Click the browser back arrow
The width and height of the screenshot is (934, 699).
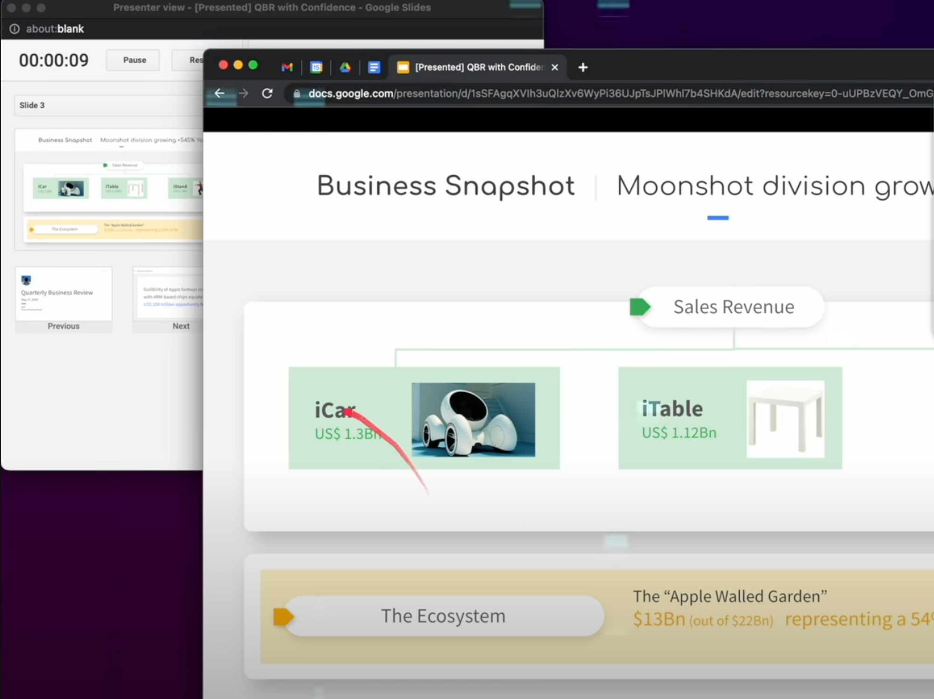(219, 93)
